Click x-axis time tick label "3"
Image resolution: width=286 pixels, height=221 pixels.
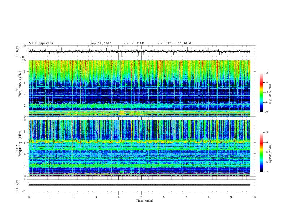(96, 197)
